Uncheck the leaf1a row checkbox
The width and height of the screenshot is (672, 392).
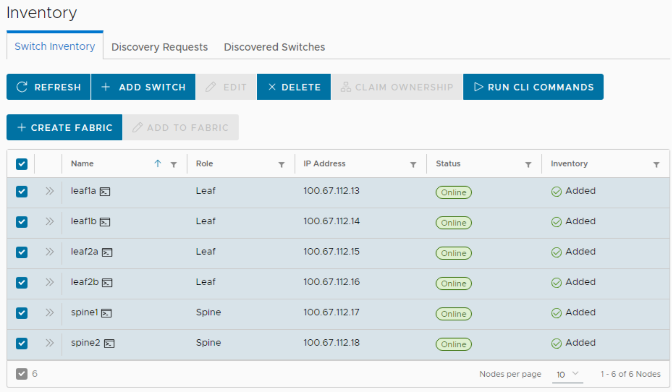(22, 192)
